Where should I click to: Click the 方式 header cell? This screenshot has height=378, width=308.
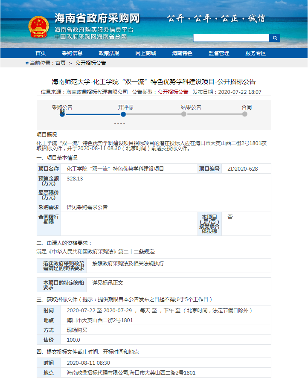click(x=49, y=330)
